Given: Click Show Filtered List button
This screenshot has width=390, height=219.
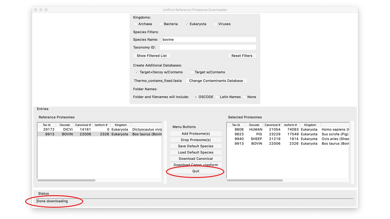Looking at the screenshot, I should (x=152, y=56).
